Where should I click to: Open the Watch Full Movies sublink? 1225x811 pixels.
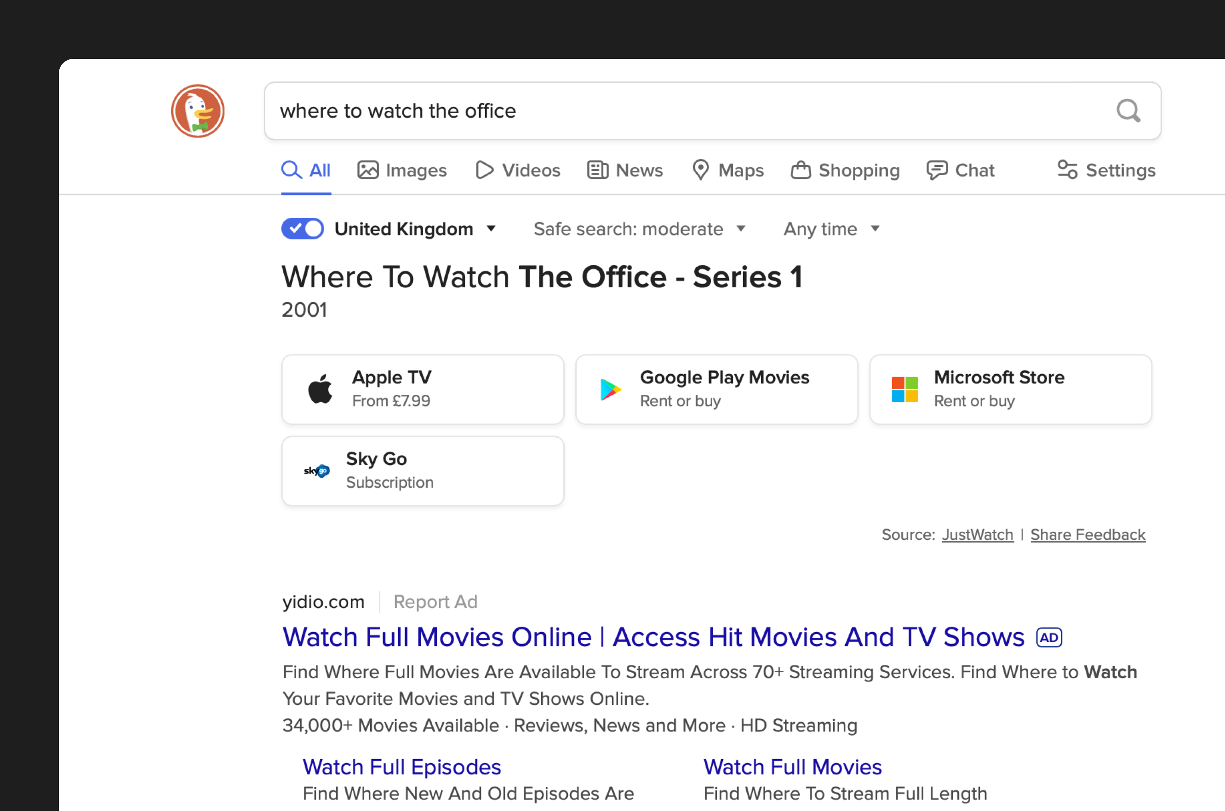[793, 766]
